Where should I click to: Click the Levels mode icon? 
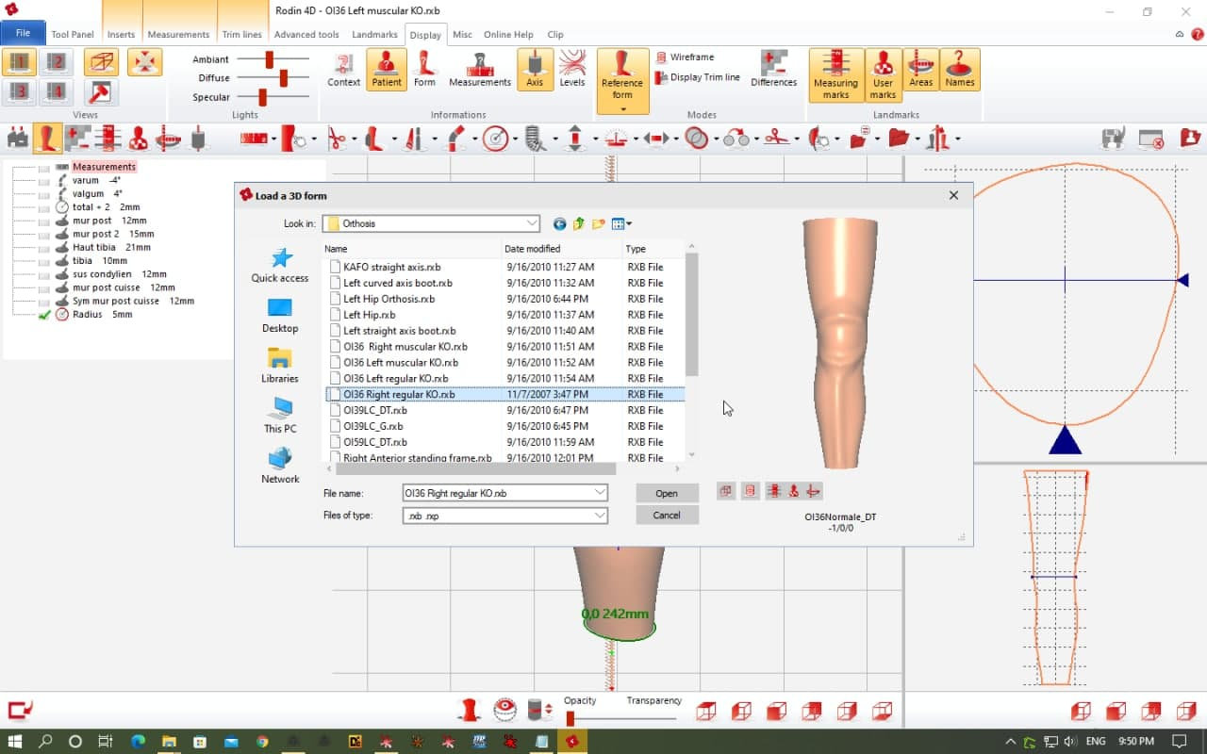[x=572, y=69]
